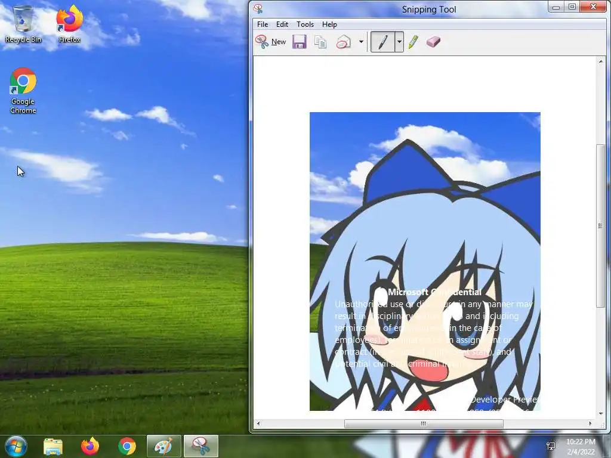This screenshot has height=458, width=611.
Task: Open the clock showing 10:22 PM
Action: tap(581, 447)
